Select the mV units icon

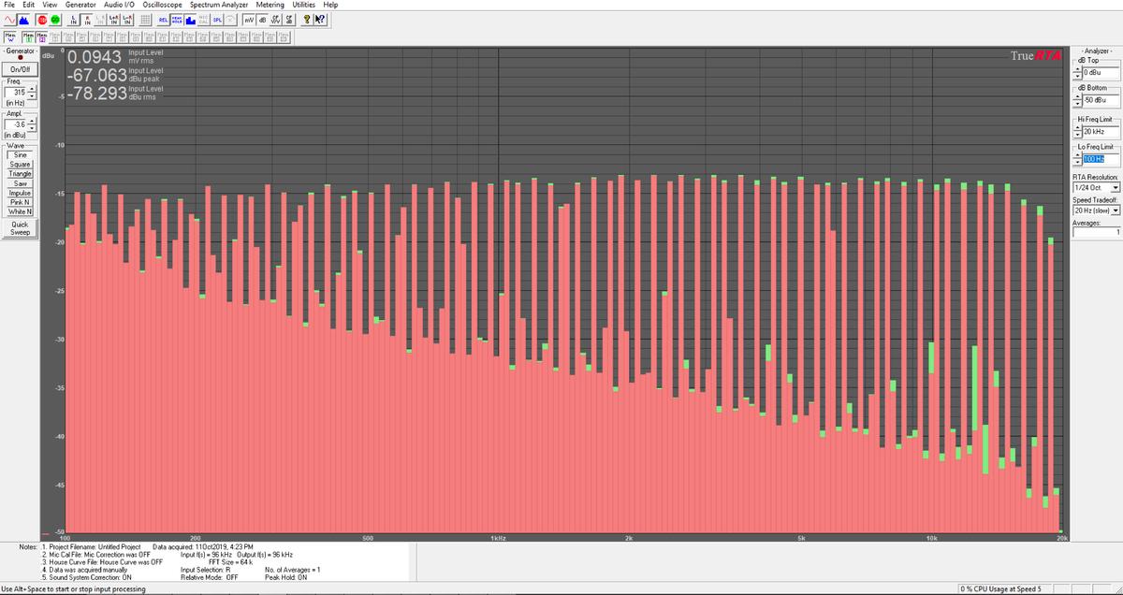pos(248,20)
